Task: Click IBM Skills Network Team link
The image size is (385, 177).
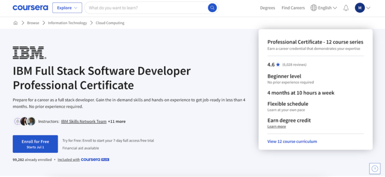Action: [x=84, y=121]
